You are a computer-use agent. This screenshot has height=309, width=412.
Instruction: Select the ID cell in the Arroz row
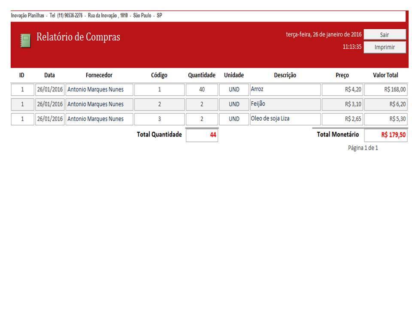coord(23,90)
